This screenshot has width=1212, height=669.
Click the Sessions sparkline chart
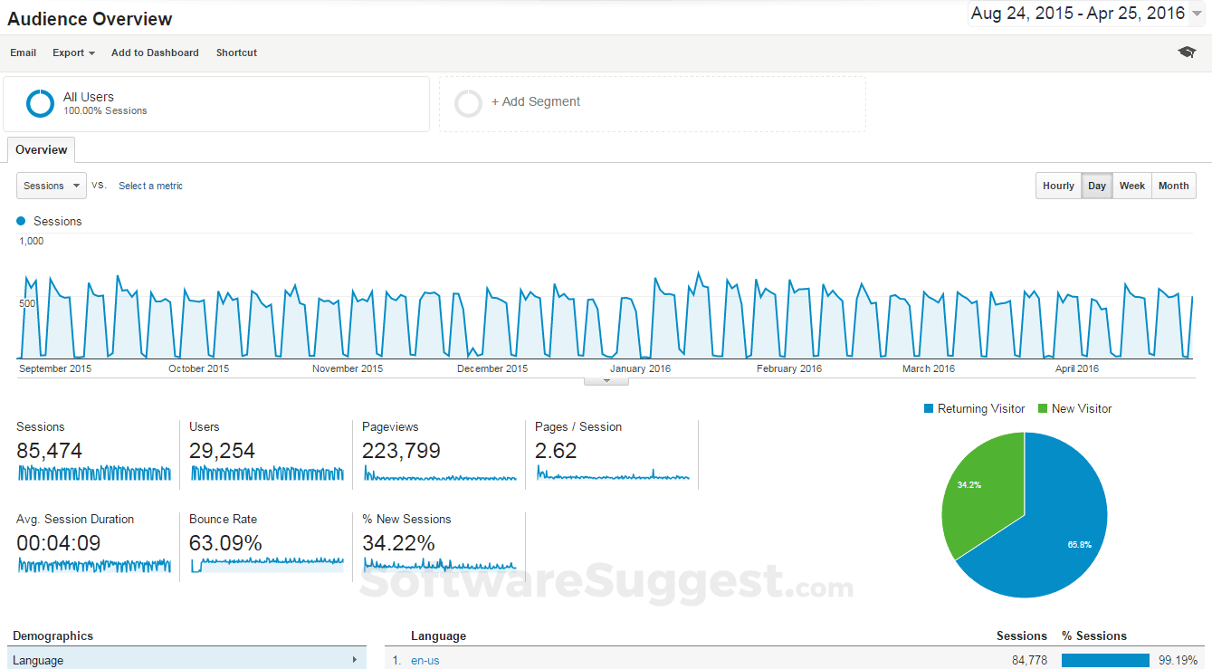click(94, 473)
